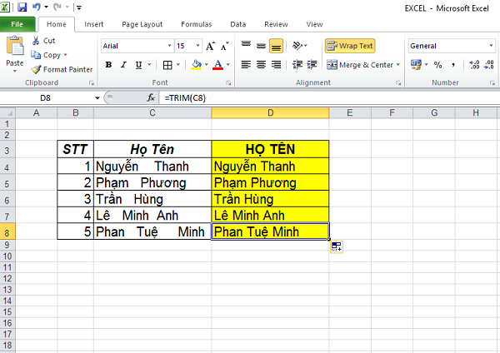Click the Copy button

coord(51,55)
